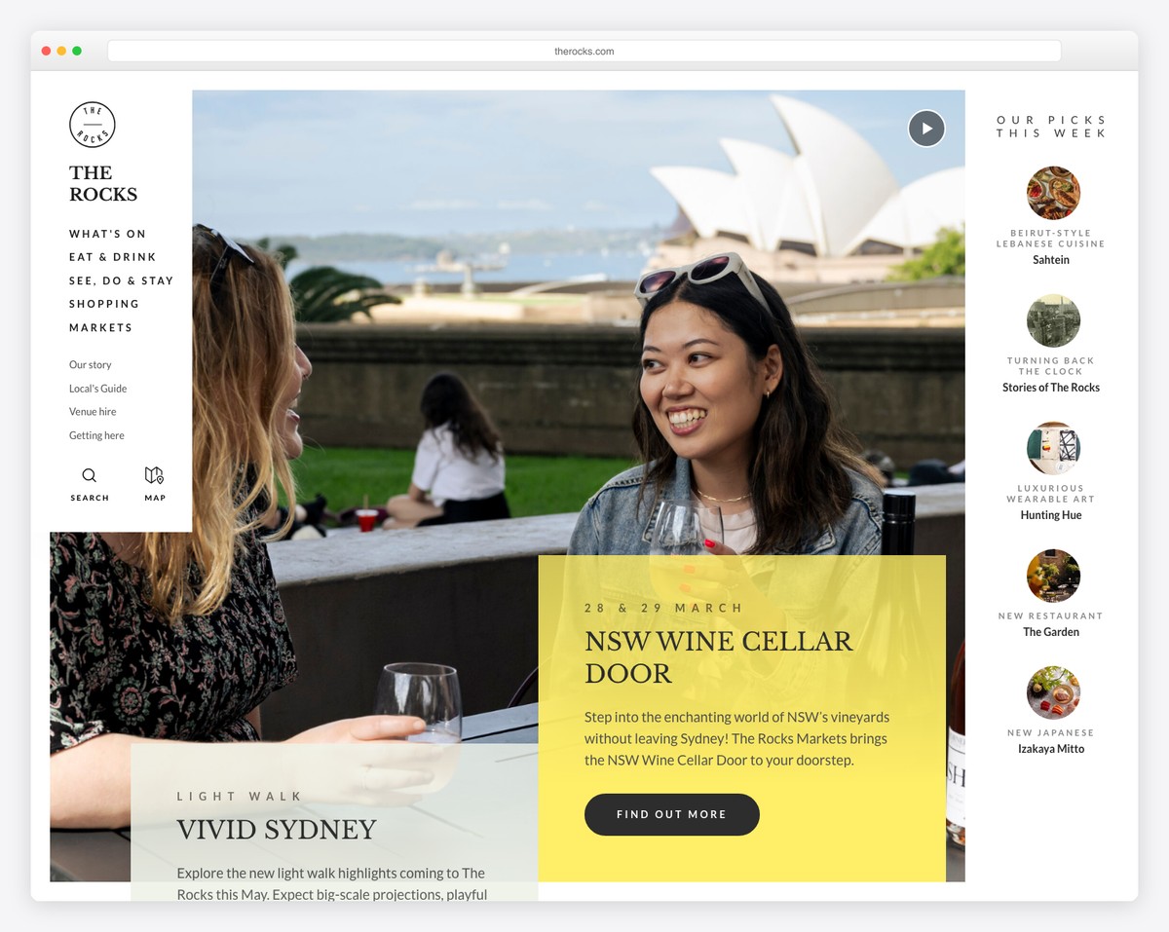The height and width of the screenshot is (932, 1169).
Task: Open the What's On menu item
Action: click(x=107, y=234)
